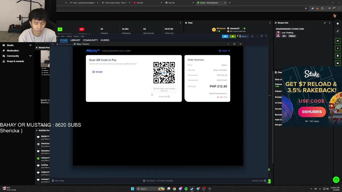This screenshot has width=342, height=192.
Task: Open Chrome from the taskbar
Action: coord(174,189)
